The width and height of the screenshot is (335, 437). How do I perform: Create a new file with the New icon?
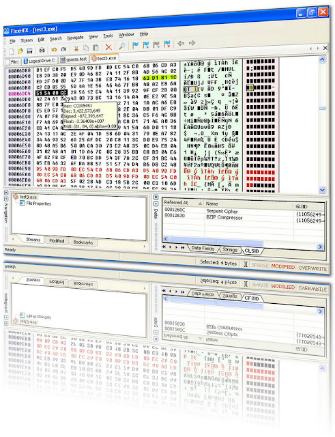coord(12,52)
